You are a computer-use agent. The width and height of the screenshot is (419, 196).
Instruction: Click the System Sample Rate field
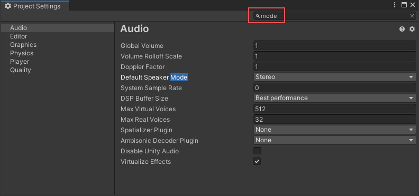[334, 88]
